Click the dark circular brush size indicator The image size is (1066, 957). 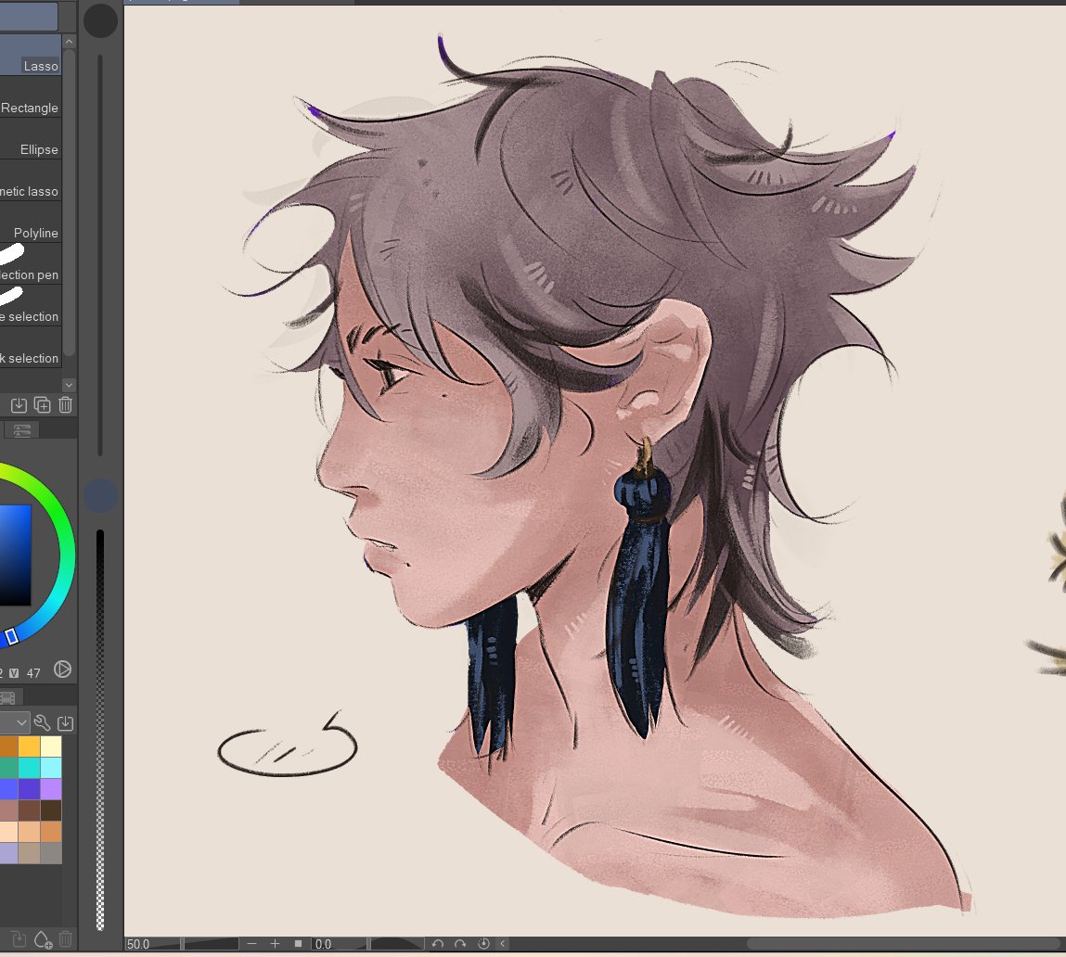(100, 20)
